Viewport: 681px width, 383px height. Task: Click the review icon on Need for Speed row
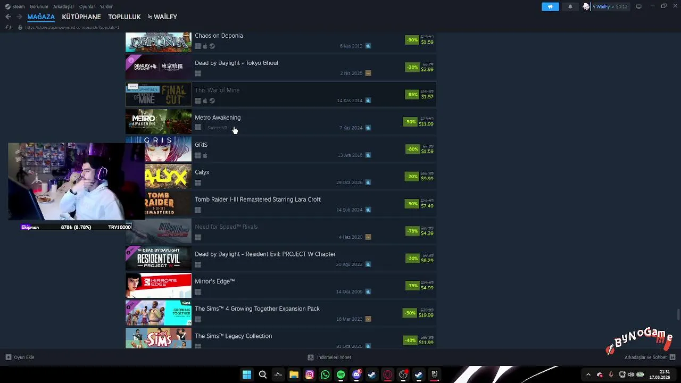point(368,237)
